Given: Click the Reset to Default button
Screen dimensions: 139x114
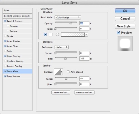Looking at the screenshot, I should pyautogui.click(x=84, y=92).
